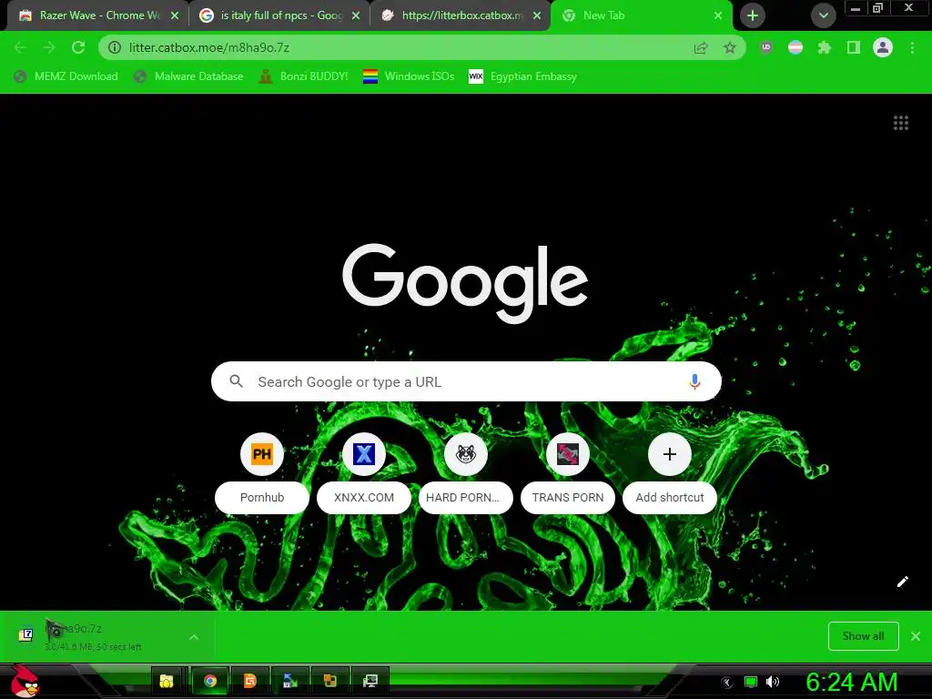Bookmark this tab with the star
This screenshot has width=932, height=699.
(x=730, y=48)
